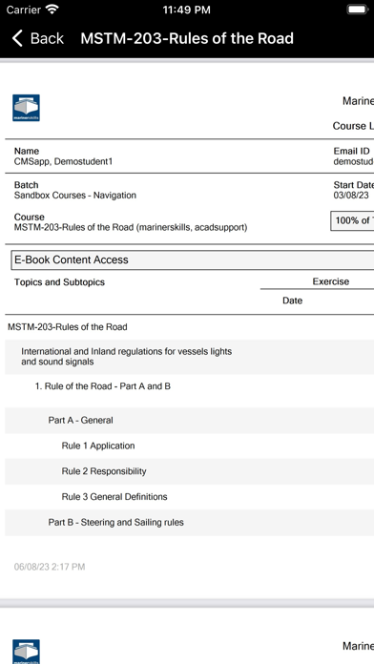Select the E-Book Content Access header
The height and width of the screenshot is (664, 374).
pyautogui.click(x=193, y=260)
